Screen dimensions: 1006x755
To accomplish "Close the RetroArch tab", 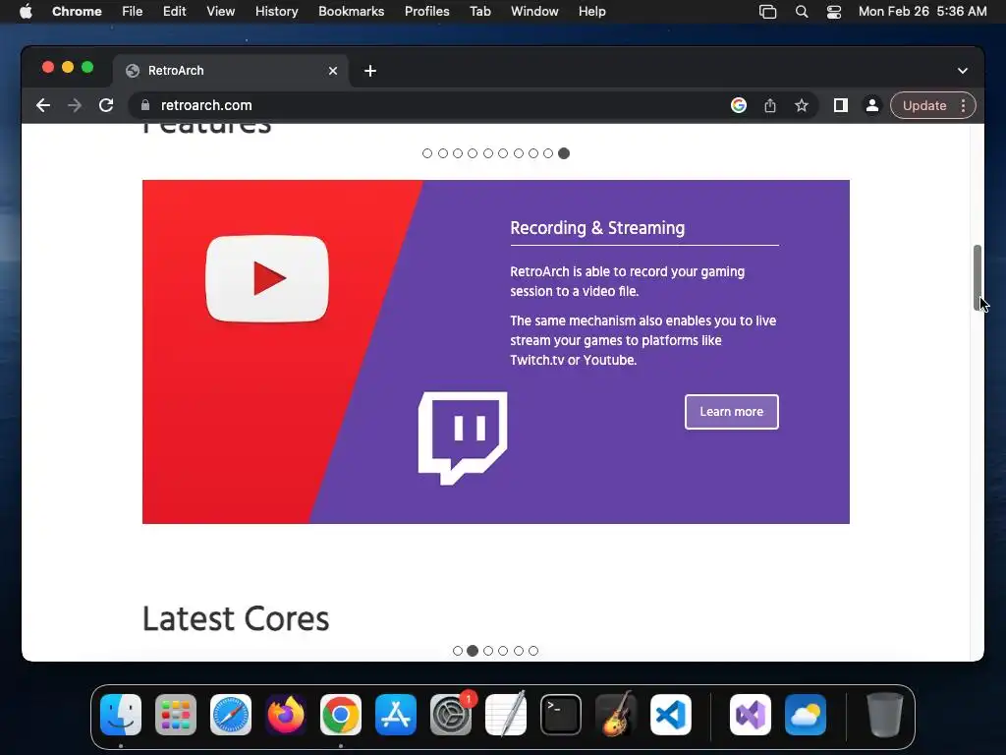I will 333,71.
